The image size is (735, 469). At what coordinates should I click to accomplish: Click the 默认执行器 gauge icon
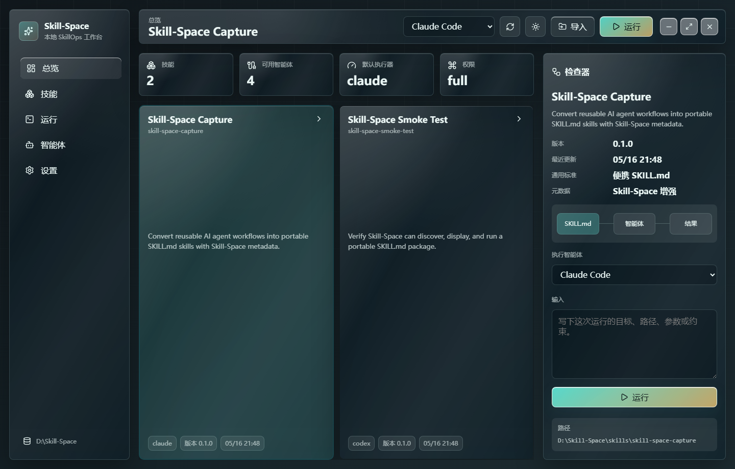pos(352,65)
